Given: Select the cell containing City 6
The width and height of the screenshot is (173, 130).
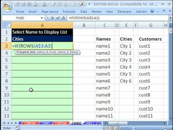Looking at the screenshot, I should coord(126,81).
